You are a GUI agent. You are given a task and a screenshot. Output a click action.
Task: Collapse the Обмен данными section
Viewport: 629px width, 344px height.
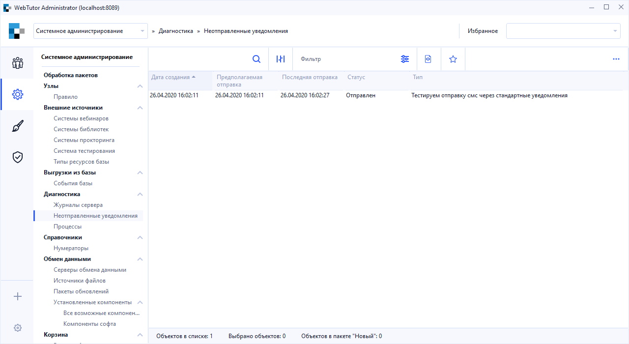pyautogui.click(x=140, y=259)
